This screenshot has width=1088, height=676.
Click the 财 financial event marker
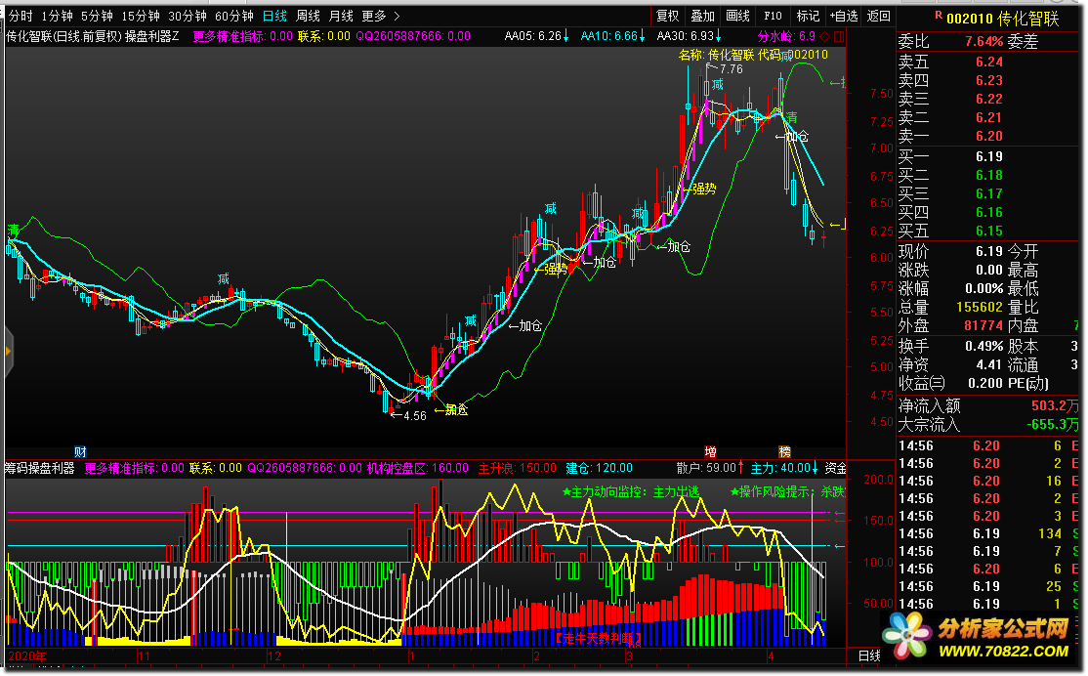pos(80,452)
